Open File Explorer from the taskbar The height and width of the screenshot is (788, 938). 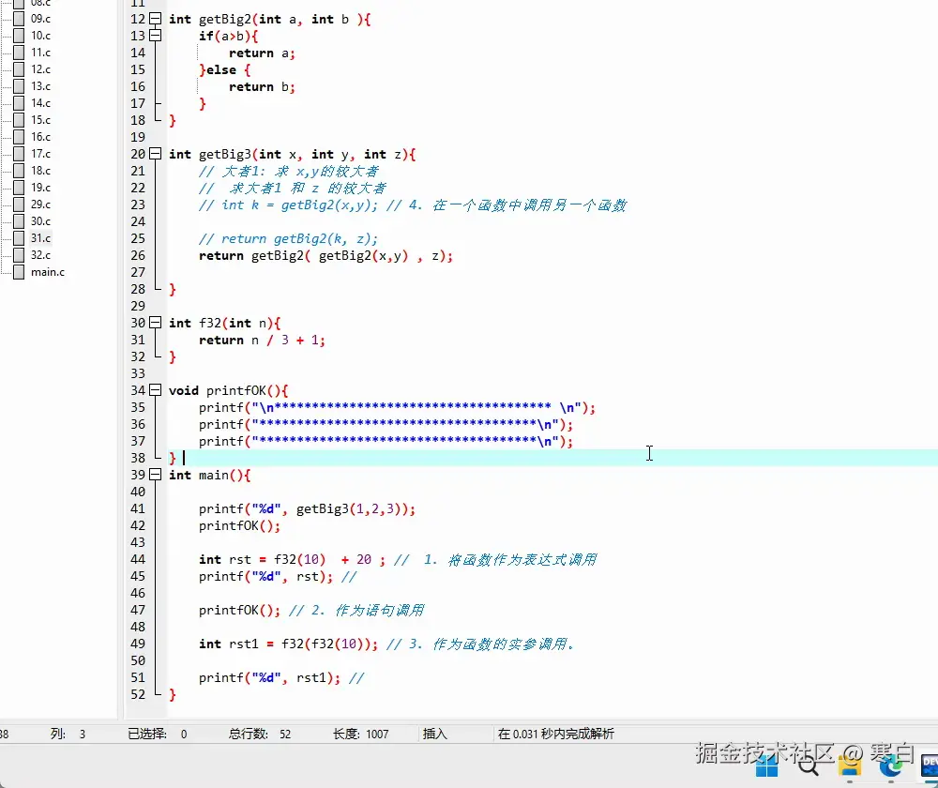(x=850, y=765)
